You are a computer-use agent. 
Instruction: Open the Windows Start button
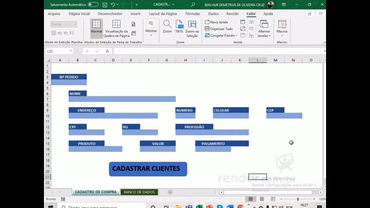pyautogui.click(x=51, y=207)
